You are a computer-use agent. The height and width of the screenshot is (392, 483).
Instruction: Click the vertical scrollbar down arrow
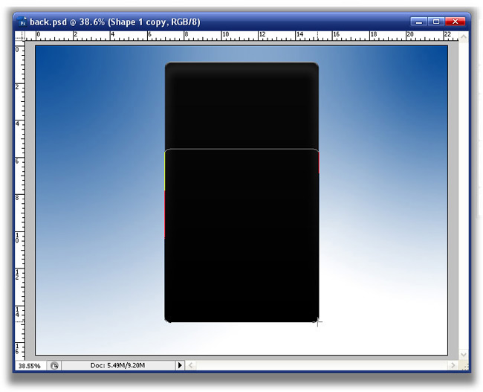(463, 355)
